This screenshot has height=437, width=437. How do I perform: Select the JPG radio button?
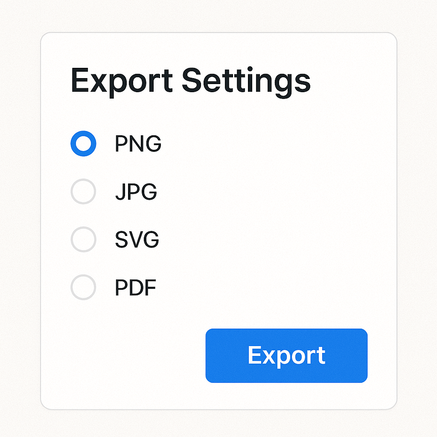pyautogui.click(x=83, y=192)
